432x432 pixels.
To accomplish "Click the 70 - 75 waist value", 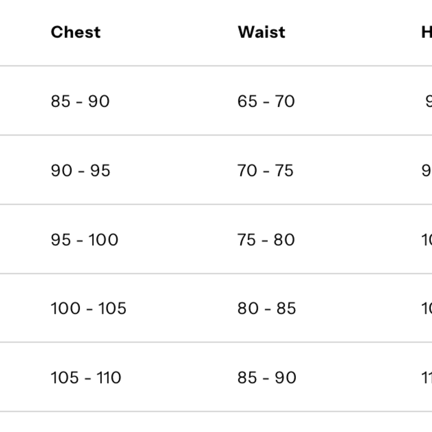I will [265, 170].
